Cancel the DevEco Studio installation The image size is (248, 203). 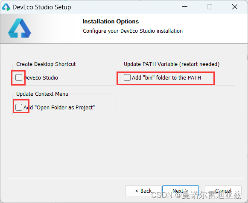223,191
